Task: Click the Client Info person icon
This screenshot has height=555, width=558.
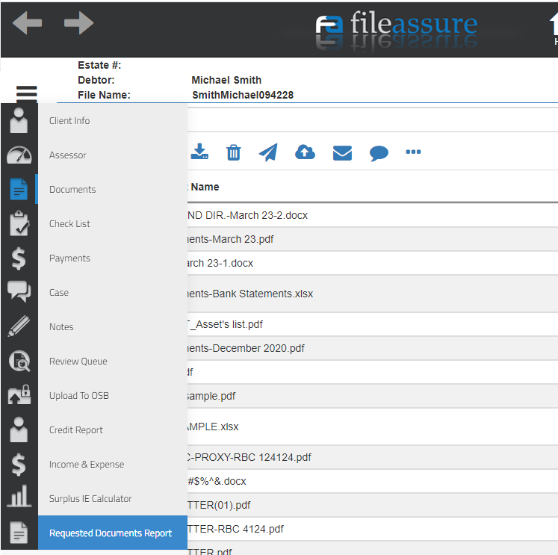Action: [19, 120]
